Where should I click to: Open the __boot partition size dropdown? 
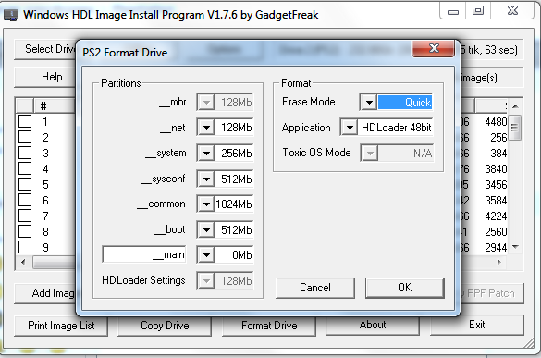(x=206, y=229)
